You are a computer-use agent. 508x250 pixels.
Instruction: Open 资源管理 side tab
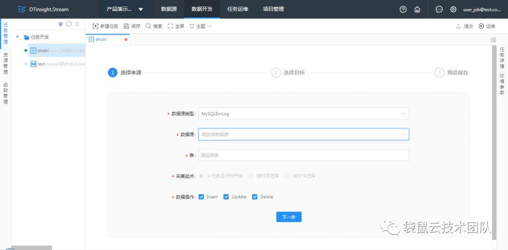[x=6, y=64]
